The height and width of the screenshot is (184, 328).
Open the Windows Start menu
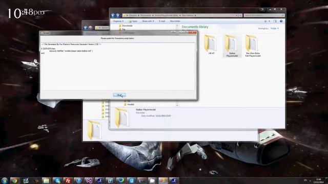(5, 180)
